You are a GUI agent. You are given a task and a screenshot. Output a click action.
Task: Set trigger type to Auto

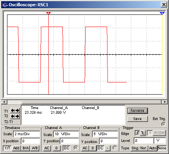[x=153, y=148]
